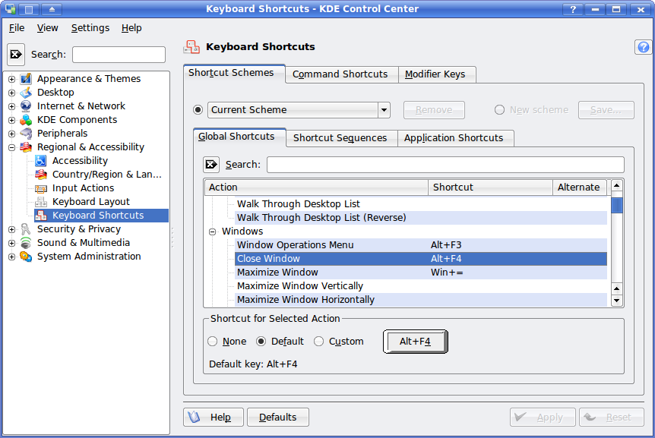This screenshot has height=438, width=655.
Task: Click the Action column header
Action: (x=316, y=187)
